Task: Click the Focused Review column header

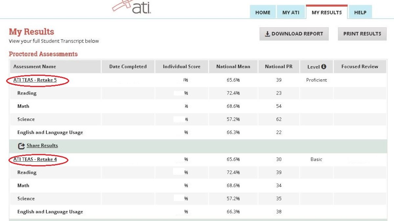Action: click(x=360, y=66)
